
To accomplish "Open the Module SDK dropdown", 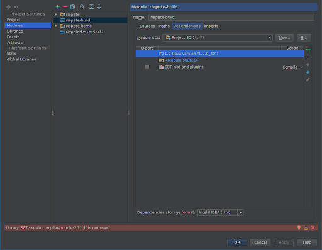I will point(218,38).
